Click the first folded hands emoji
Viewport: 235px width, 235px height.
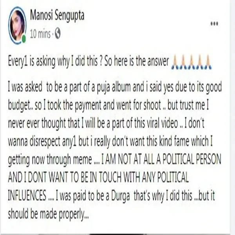175,62
